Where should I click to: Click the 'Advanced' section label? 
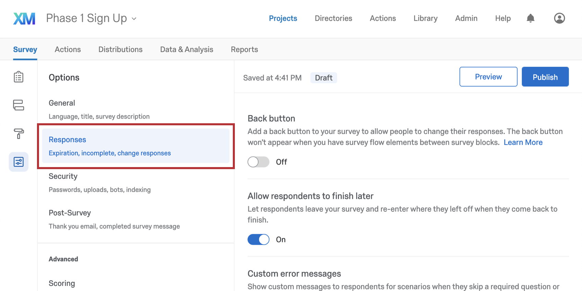coord(63,259)
